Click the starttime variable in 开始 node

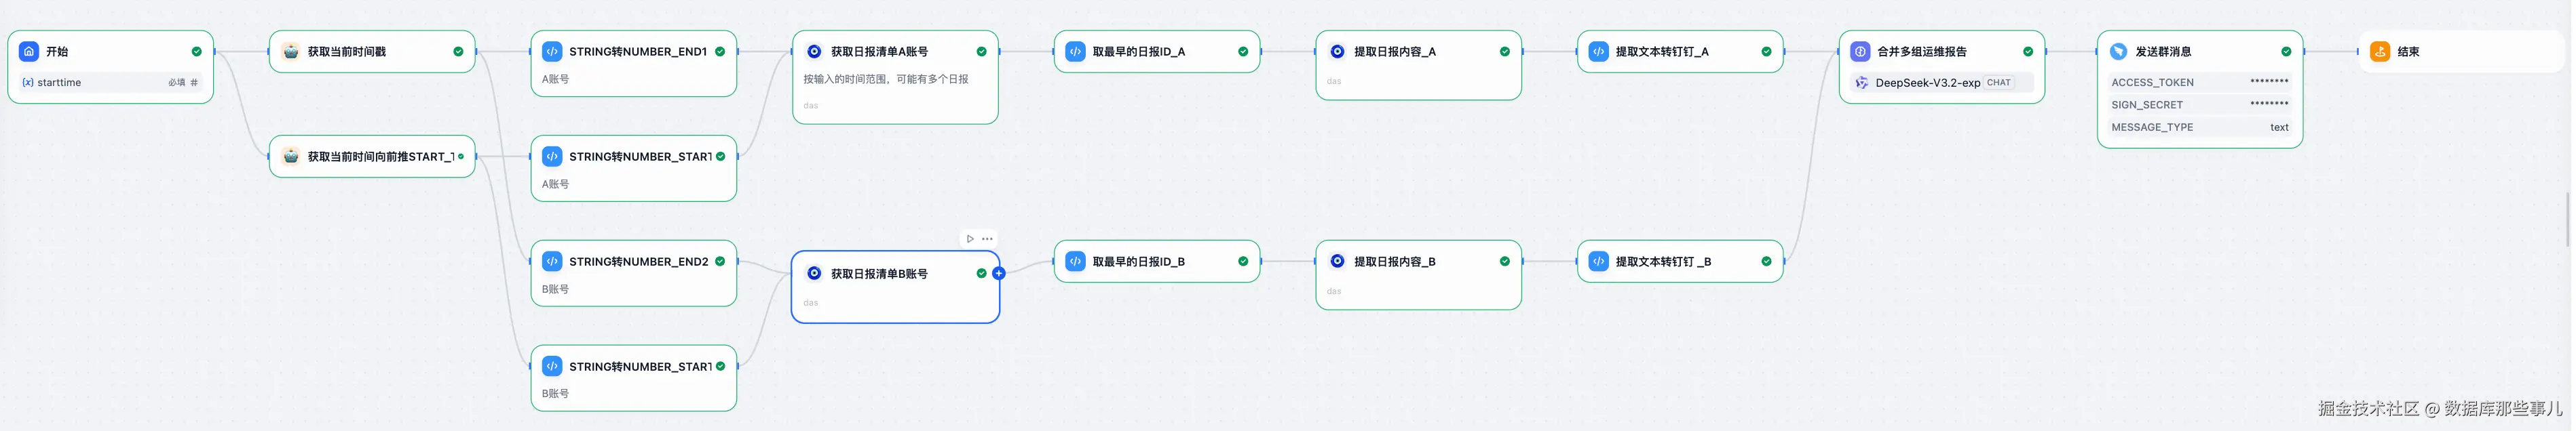(x=59, y=83)
